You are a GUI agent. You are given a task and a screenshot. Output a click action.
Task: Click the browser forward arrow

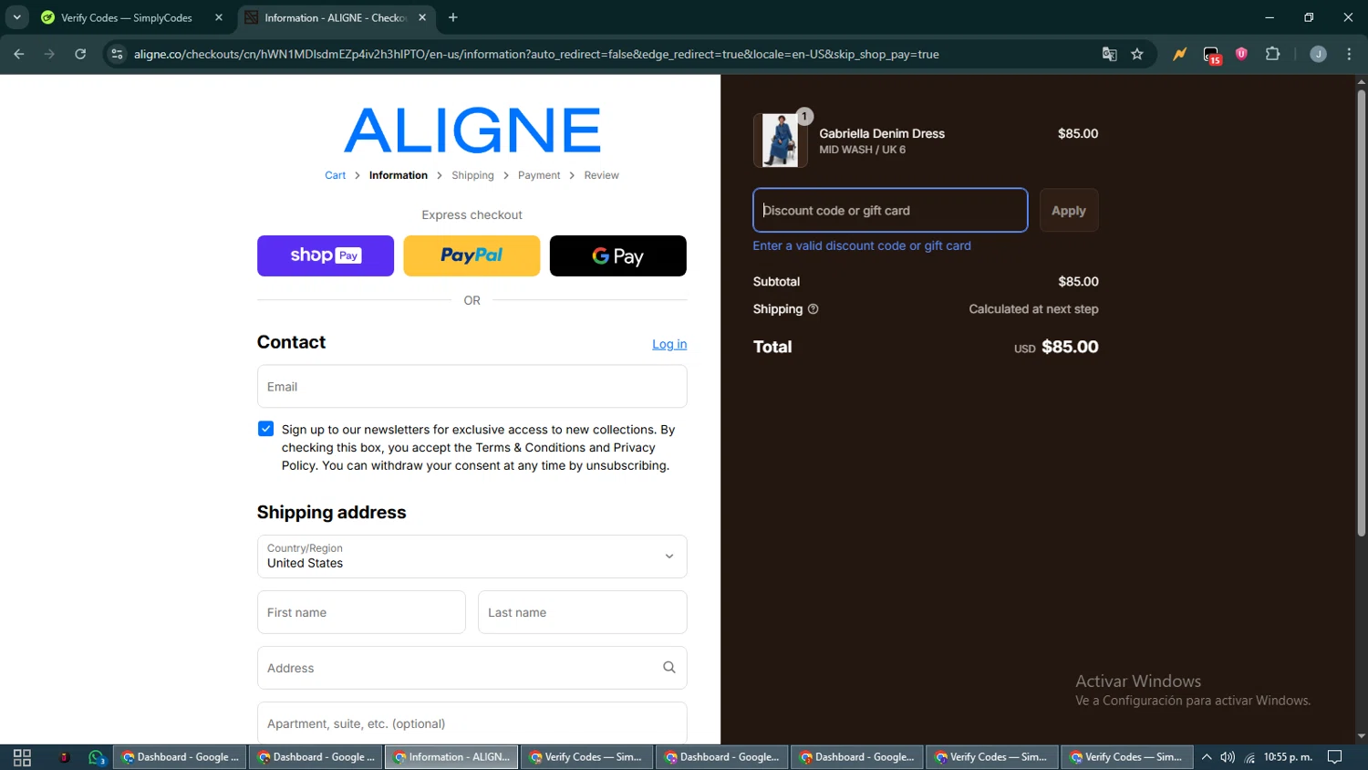coord(49,54)
